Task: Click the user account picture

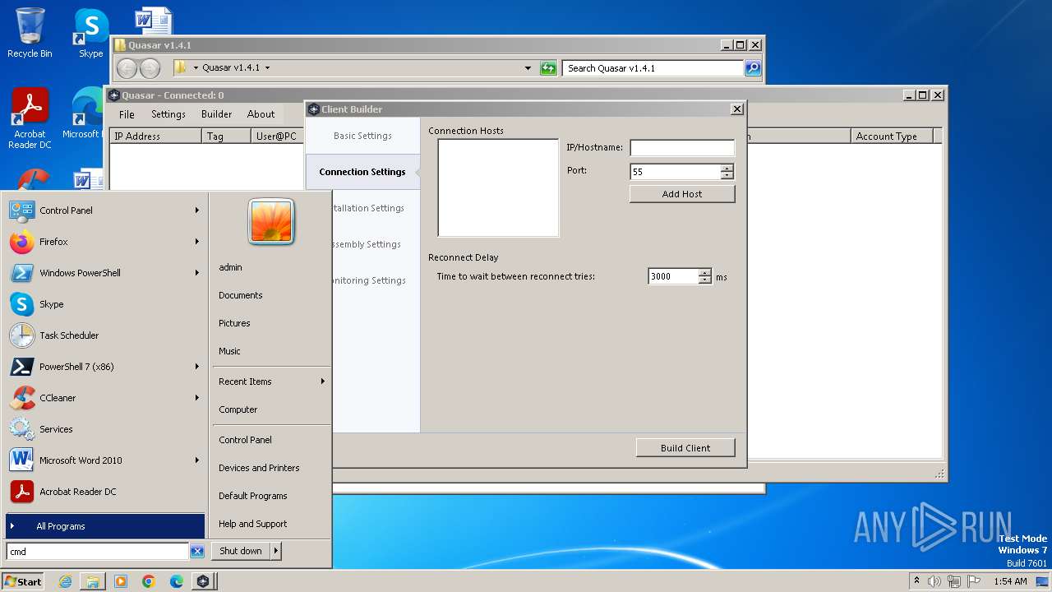Action: pos(271,222)
